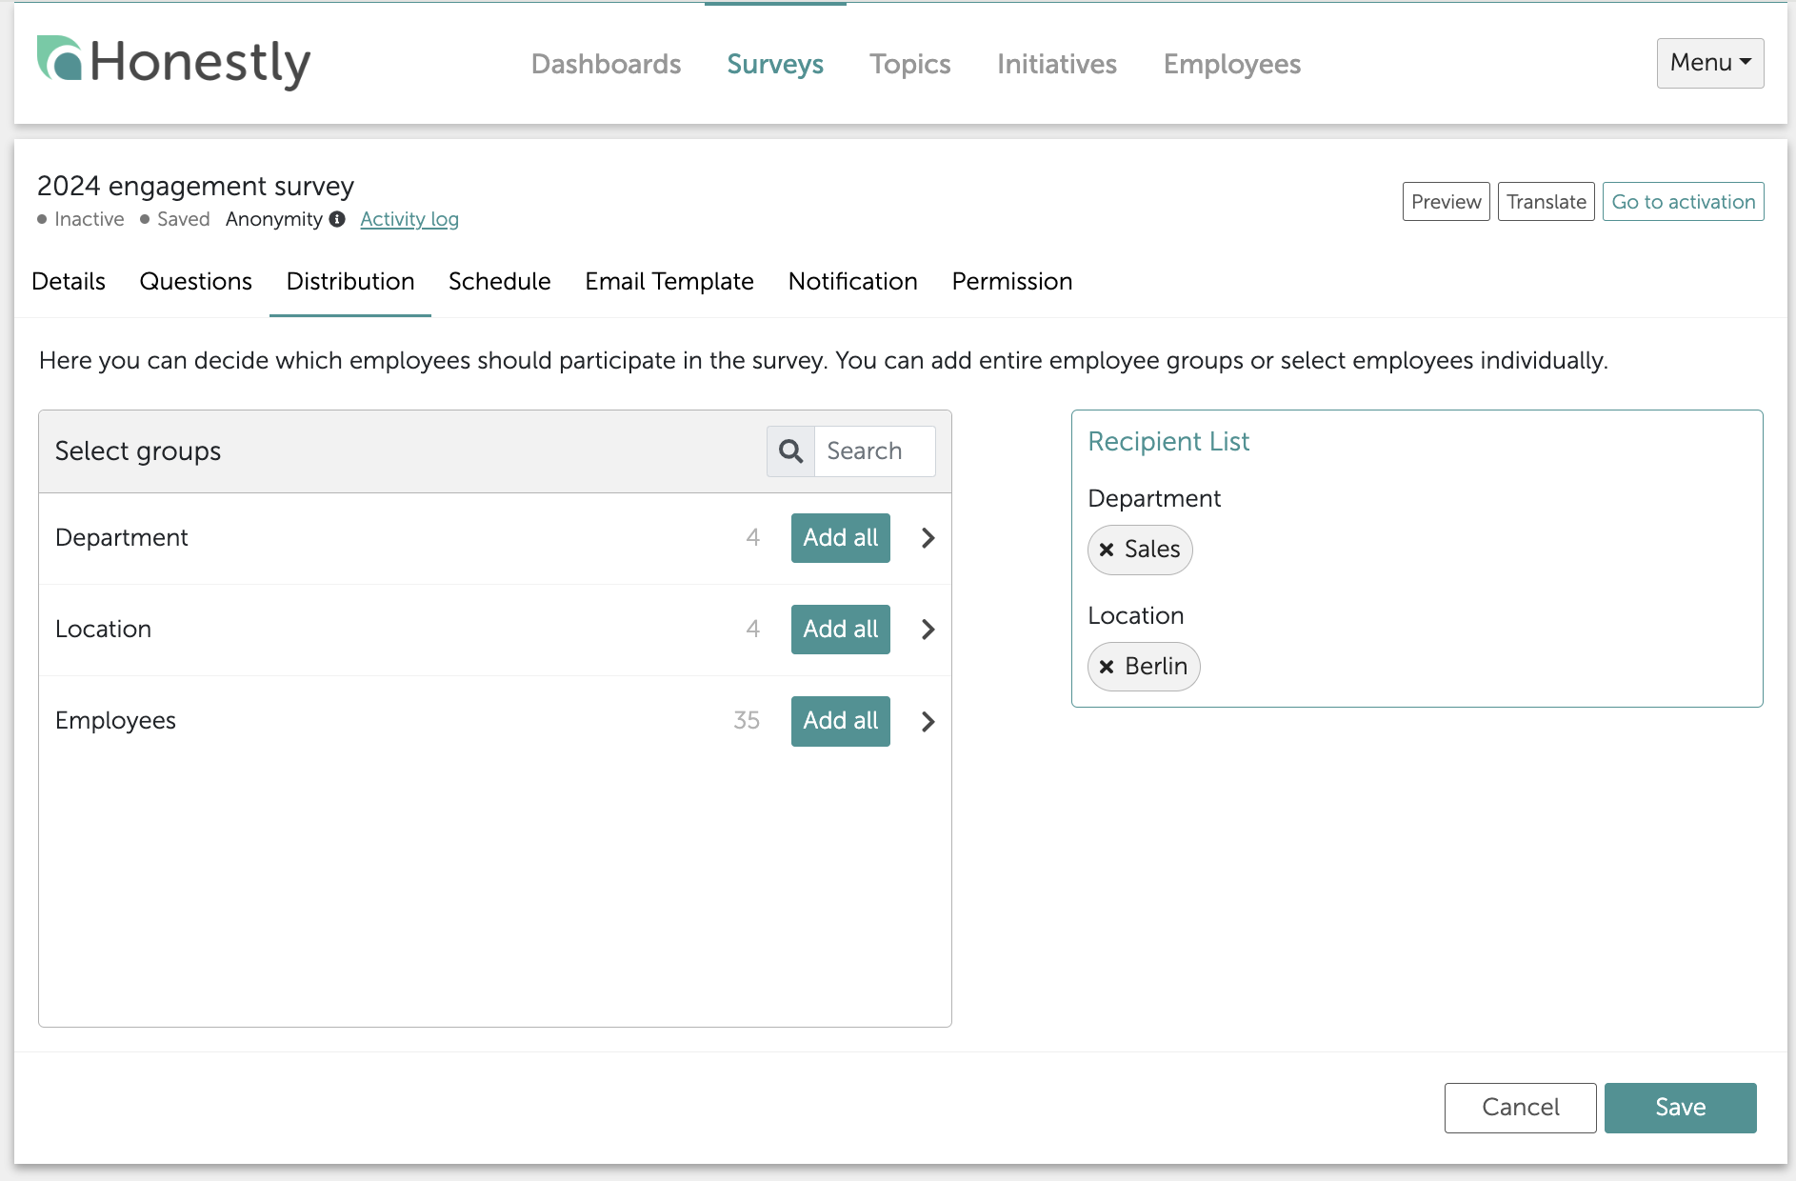The height and width of the screenshot is (1181, 1796).
Task: Expand the Location group chevron
Action: click(928, 630)
